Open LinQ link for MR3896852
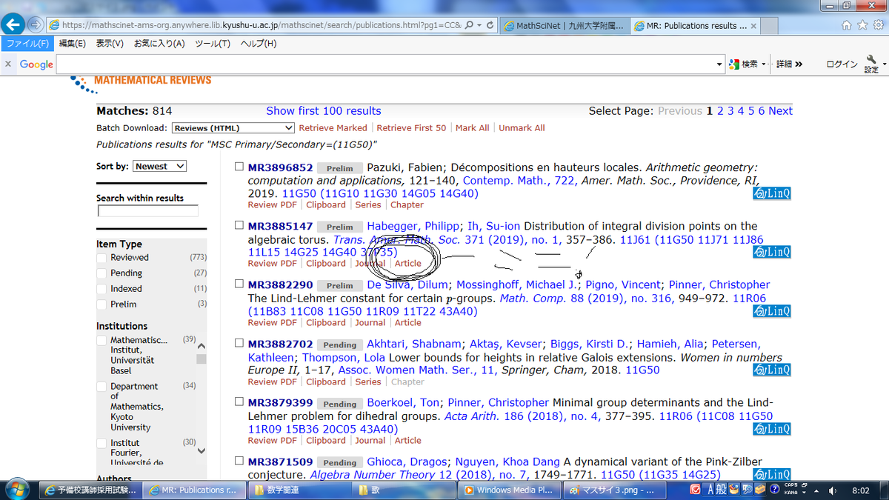The image size is (889, 500). (771, 194)
